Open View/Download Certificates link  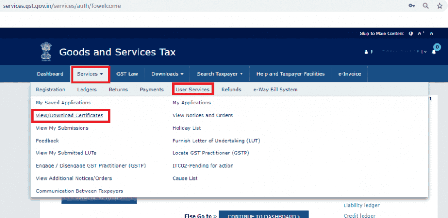(x=69, y=116)
